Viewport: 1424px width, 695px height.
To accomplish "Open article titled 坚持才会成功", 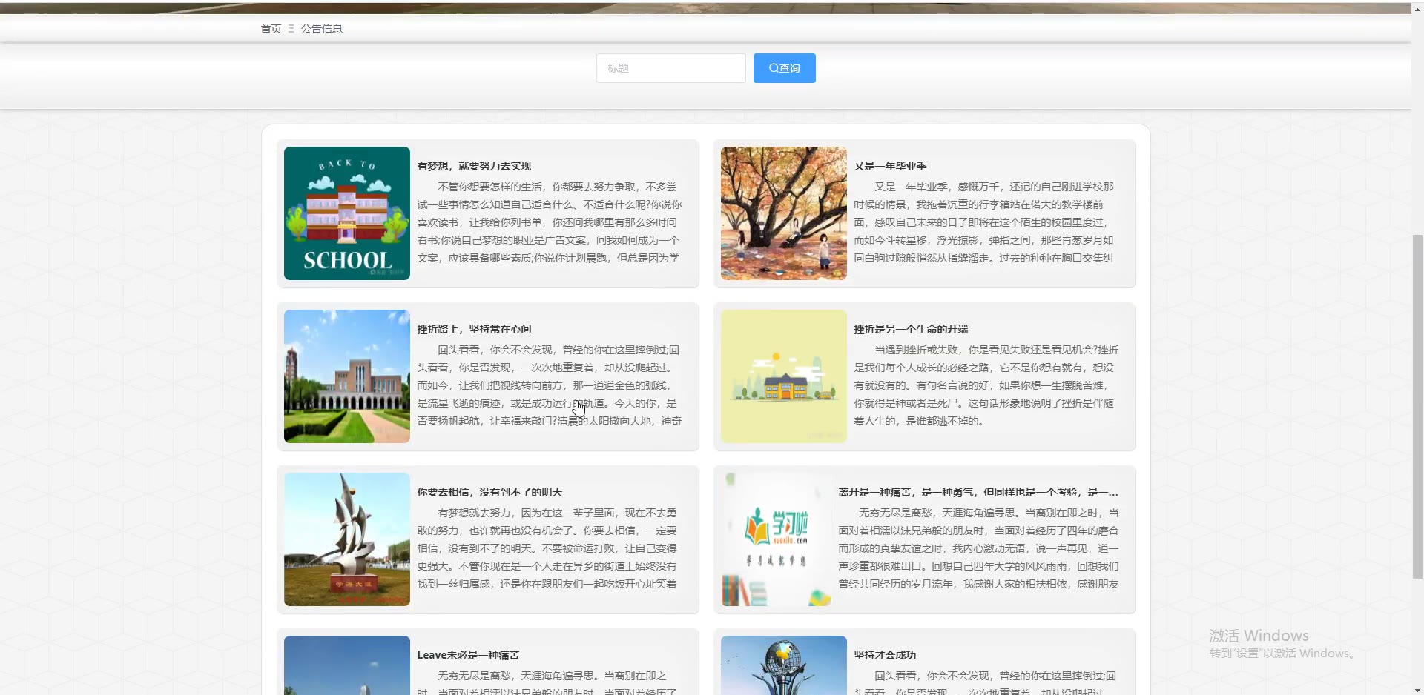I will tap(885, 655).
